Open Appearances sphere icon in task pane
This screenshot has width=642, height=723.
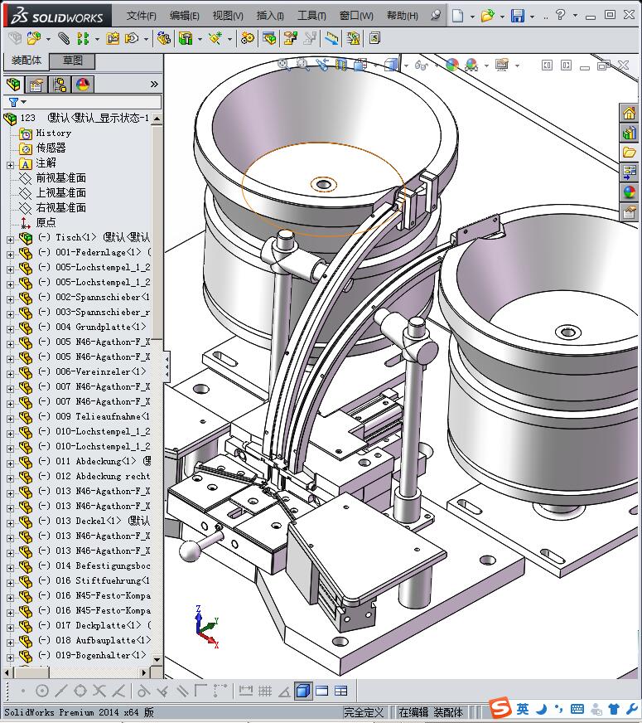coord(629,192)
